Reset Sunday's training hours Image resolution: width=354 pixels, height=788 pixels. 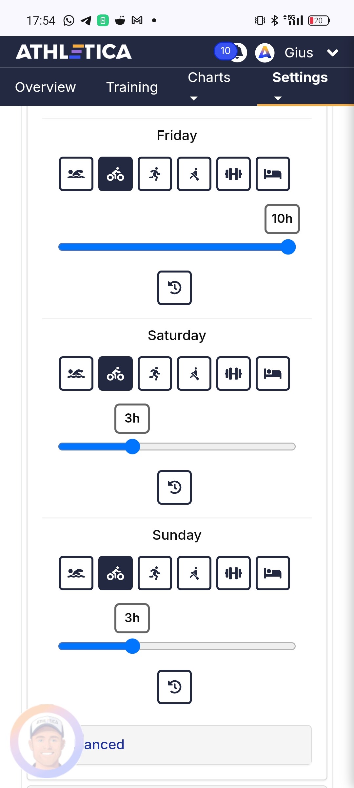pos(174,687)
